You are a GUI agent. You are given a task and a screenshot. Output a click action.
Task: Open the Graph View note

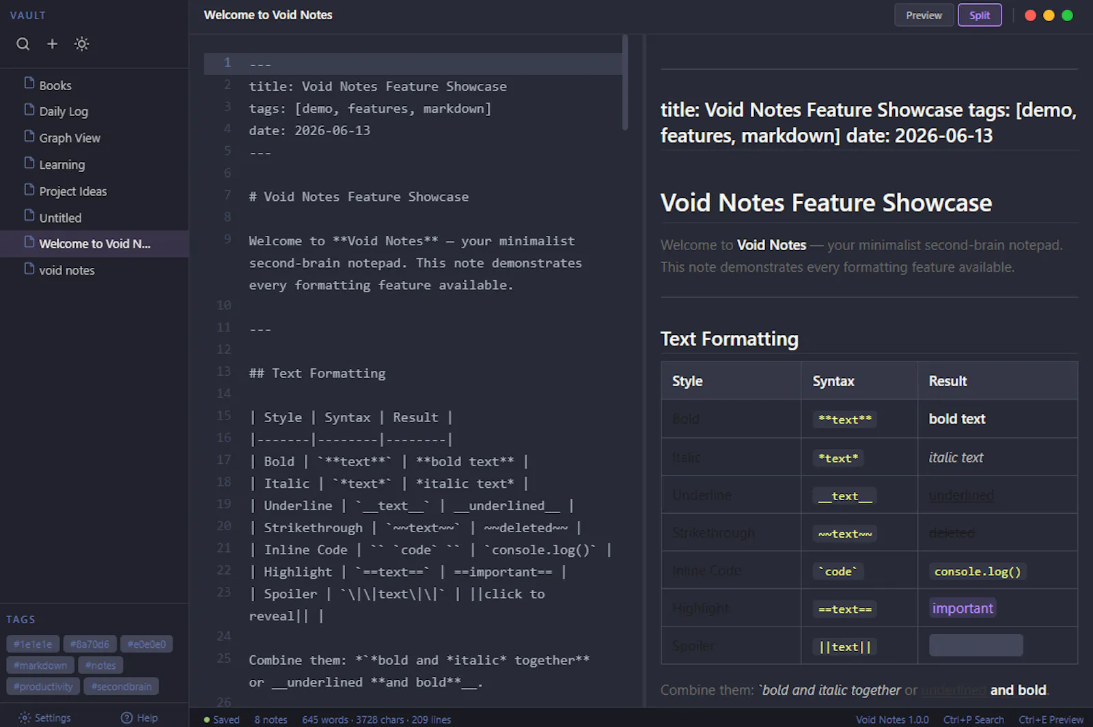[94, 137]
